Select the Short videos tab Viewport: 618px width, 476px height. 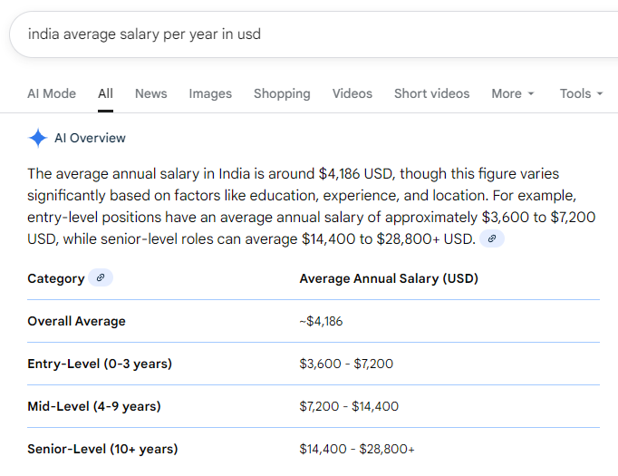coord(431,93)
